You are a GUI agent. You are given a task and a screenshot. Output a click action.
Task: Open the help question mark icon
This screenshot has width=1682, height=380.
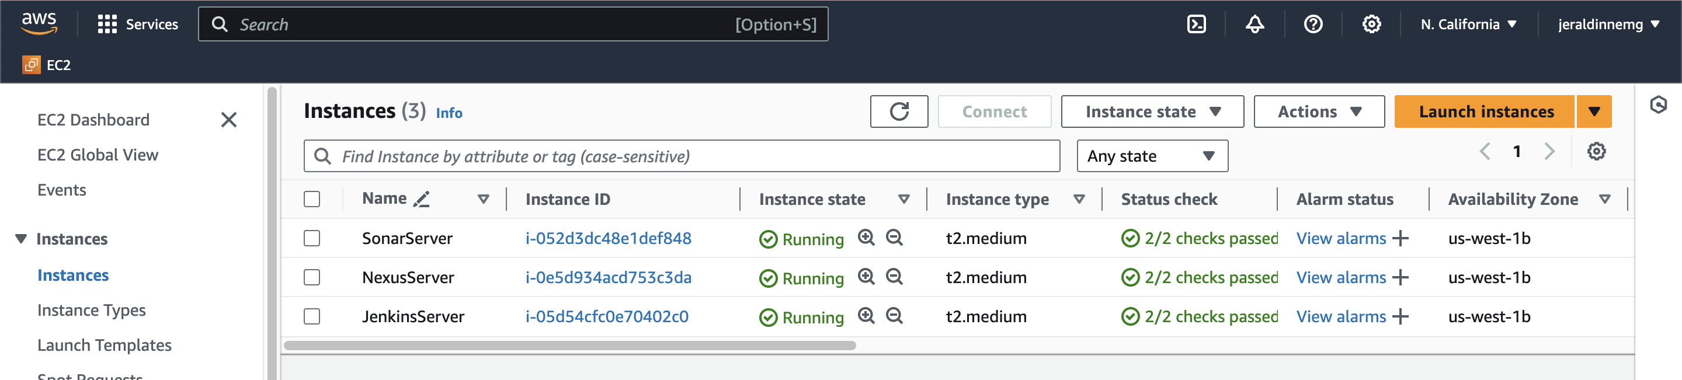[x=1312, y=24]
